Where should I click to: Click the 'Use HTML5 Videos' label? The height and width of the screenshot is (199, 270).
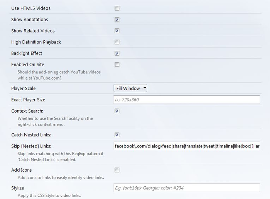pyautogui.click(x=31, y=8)
